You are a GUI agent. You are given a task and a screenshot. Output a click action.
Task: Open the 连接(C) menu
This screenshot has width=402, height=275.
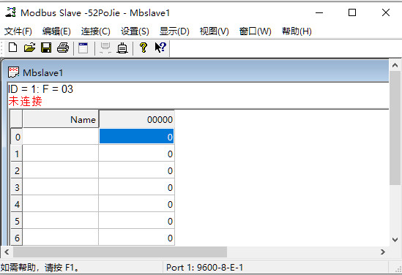pos(96,31)
